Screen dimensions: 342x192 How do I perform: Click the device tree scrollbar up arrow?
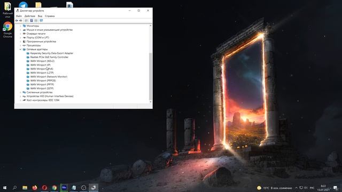point(151,26)
